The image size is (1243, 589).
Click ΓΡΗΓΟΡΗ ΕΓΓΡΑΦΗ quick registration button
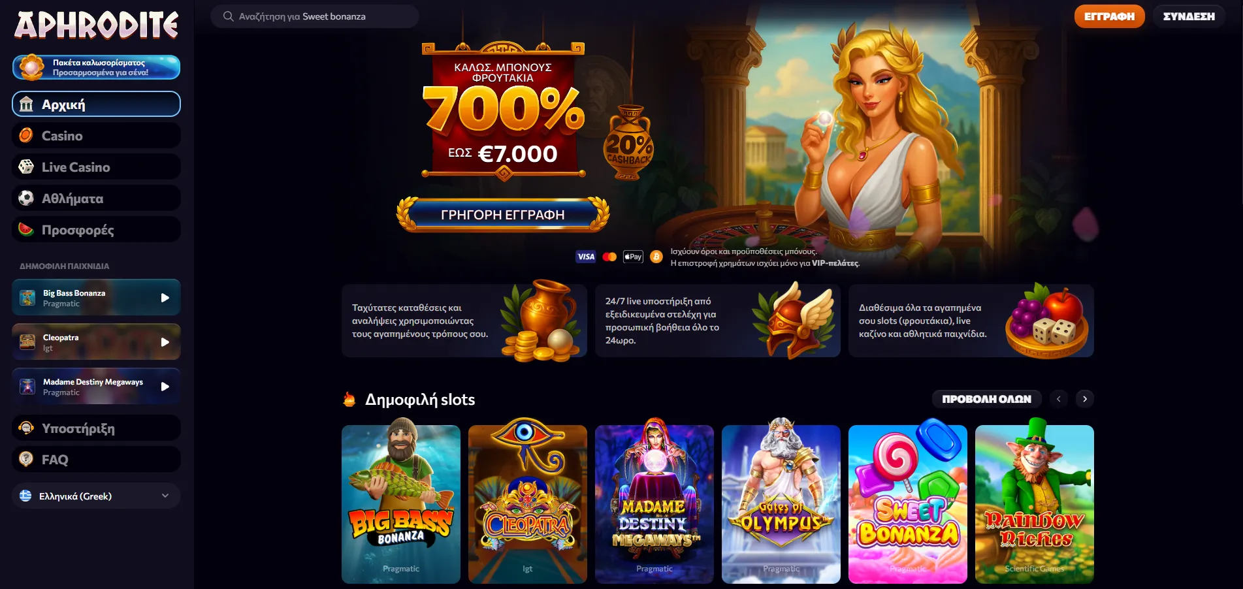[x=503, y=215]
